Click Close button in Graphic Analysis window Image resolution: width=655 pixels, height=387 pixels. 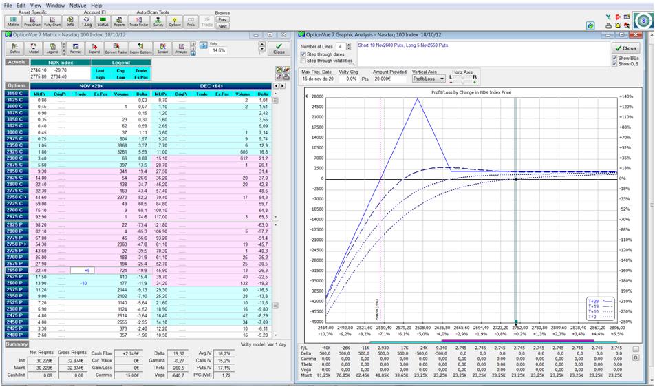(x=626, y=48)
